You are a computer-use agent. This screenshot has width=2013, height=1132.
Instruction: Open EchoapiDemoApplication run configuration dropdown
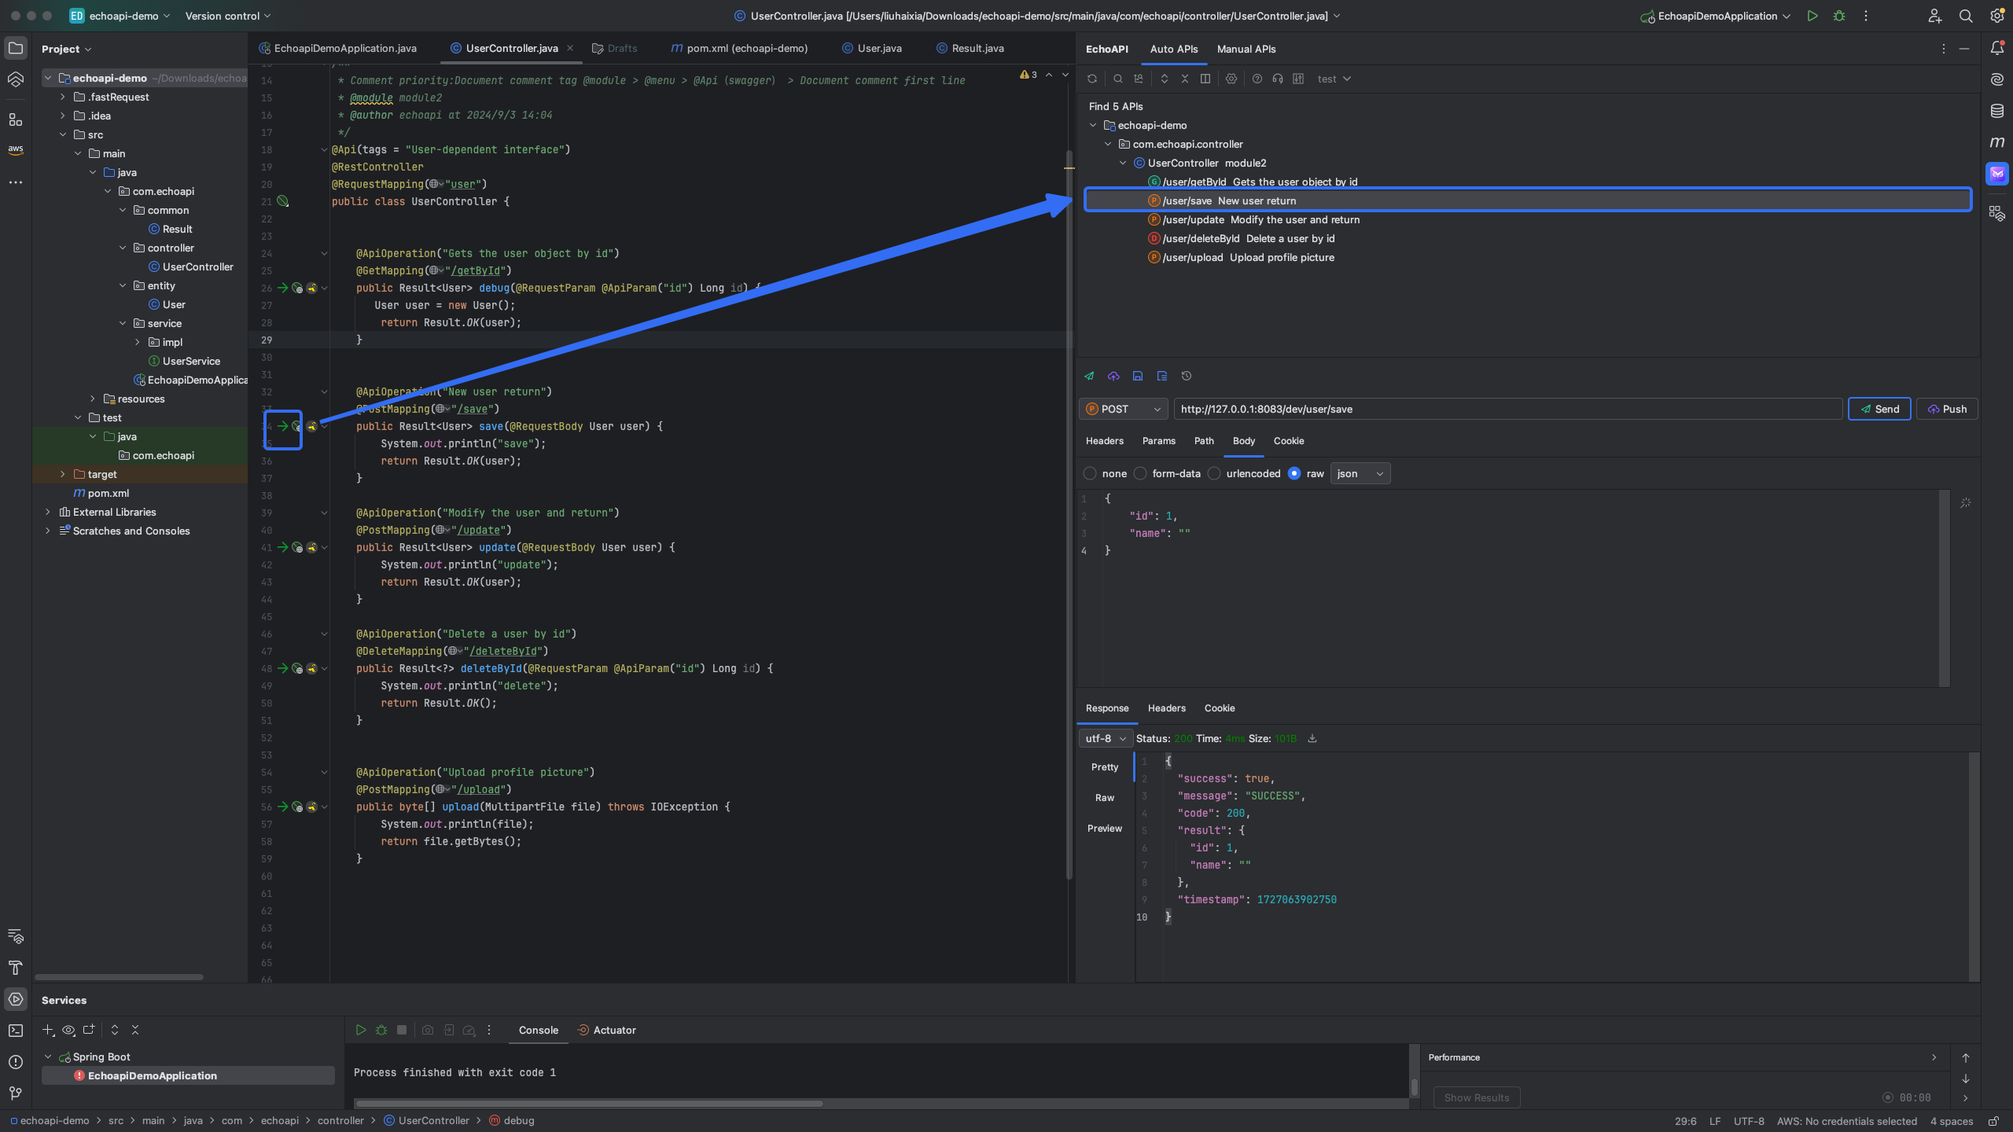tap(1715, 16)
